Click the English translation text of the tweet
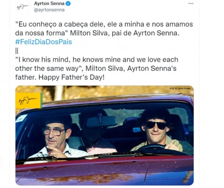The height and width of the screenshot is (188, 224). [x=97, y=69]
